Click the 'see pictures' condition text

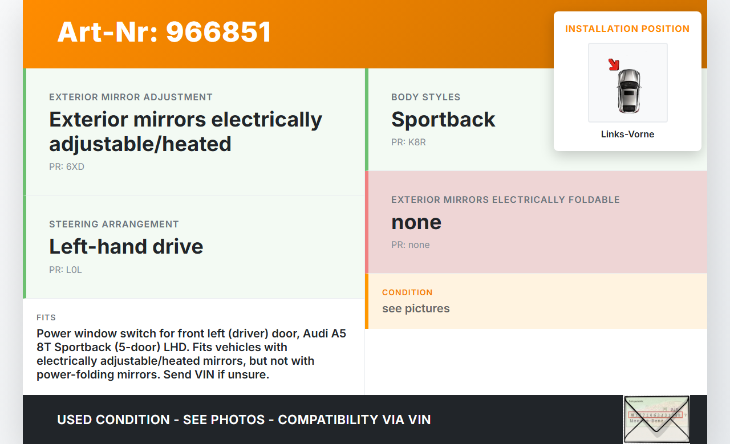pos(416,308)
